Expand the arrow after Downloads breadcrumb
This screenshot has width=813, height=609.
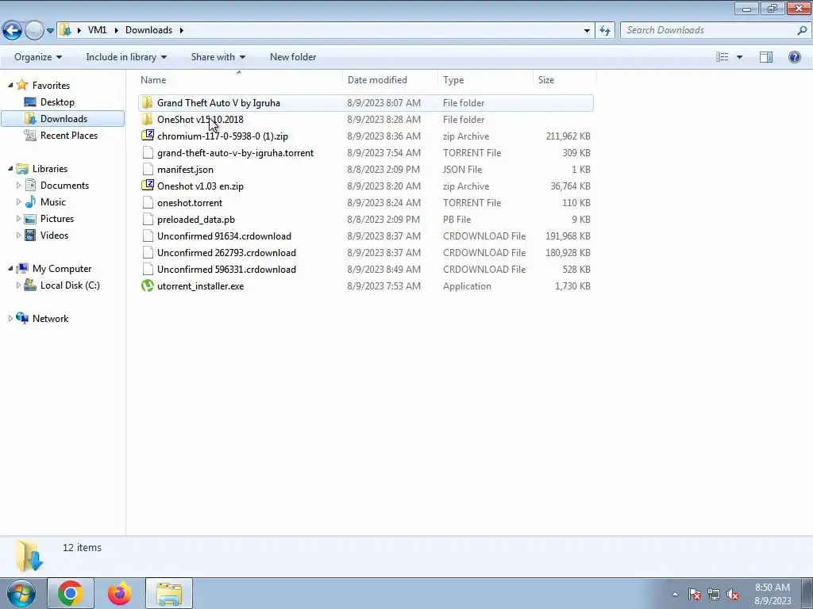click(182, 30)
